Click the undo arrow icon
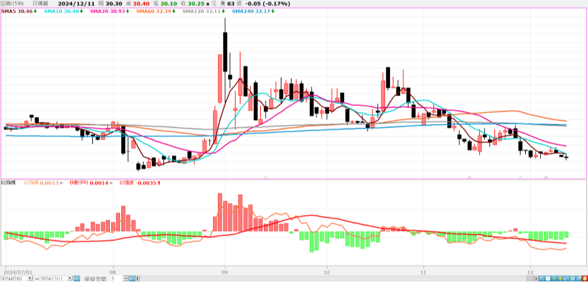 pyautogui.click(x=566, y=279)
